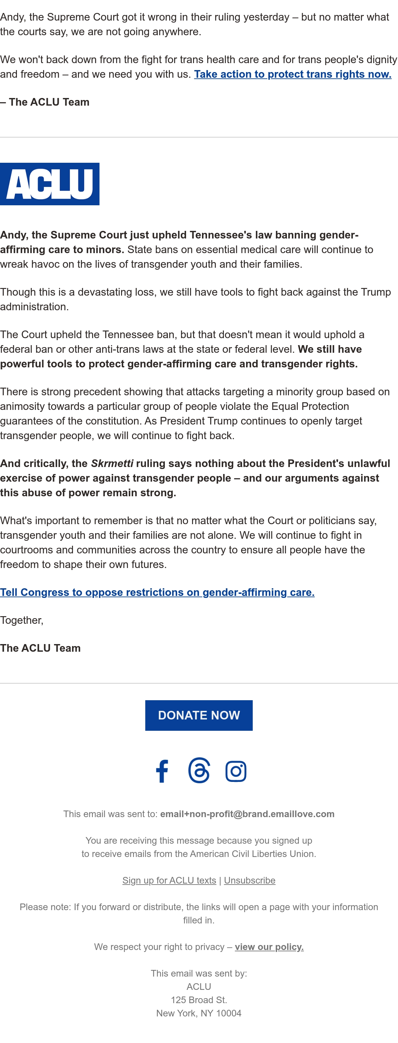398x1043 pixels.
Task: Click the DONATE NOW button
Action: [x=199, y=715]
